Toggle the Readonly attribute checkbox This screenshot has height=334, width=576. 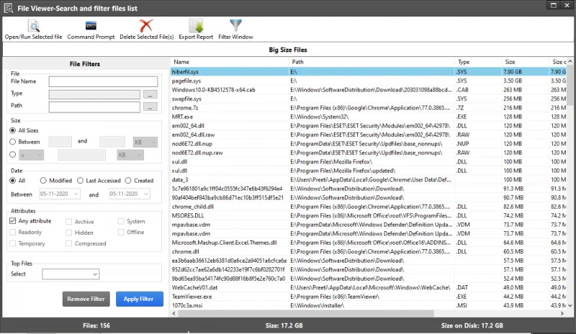coord(13,233)
